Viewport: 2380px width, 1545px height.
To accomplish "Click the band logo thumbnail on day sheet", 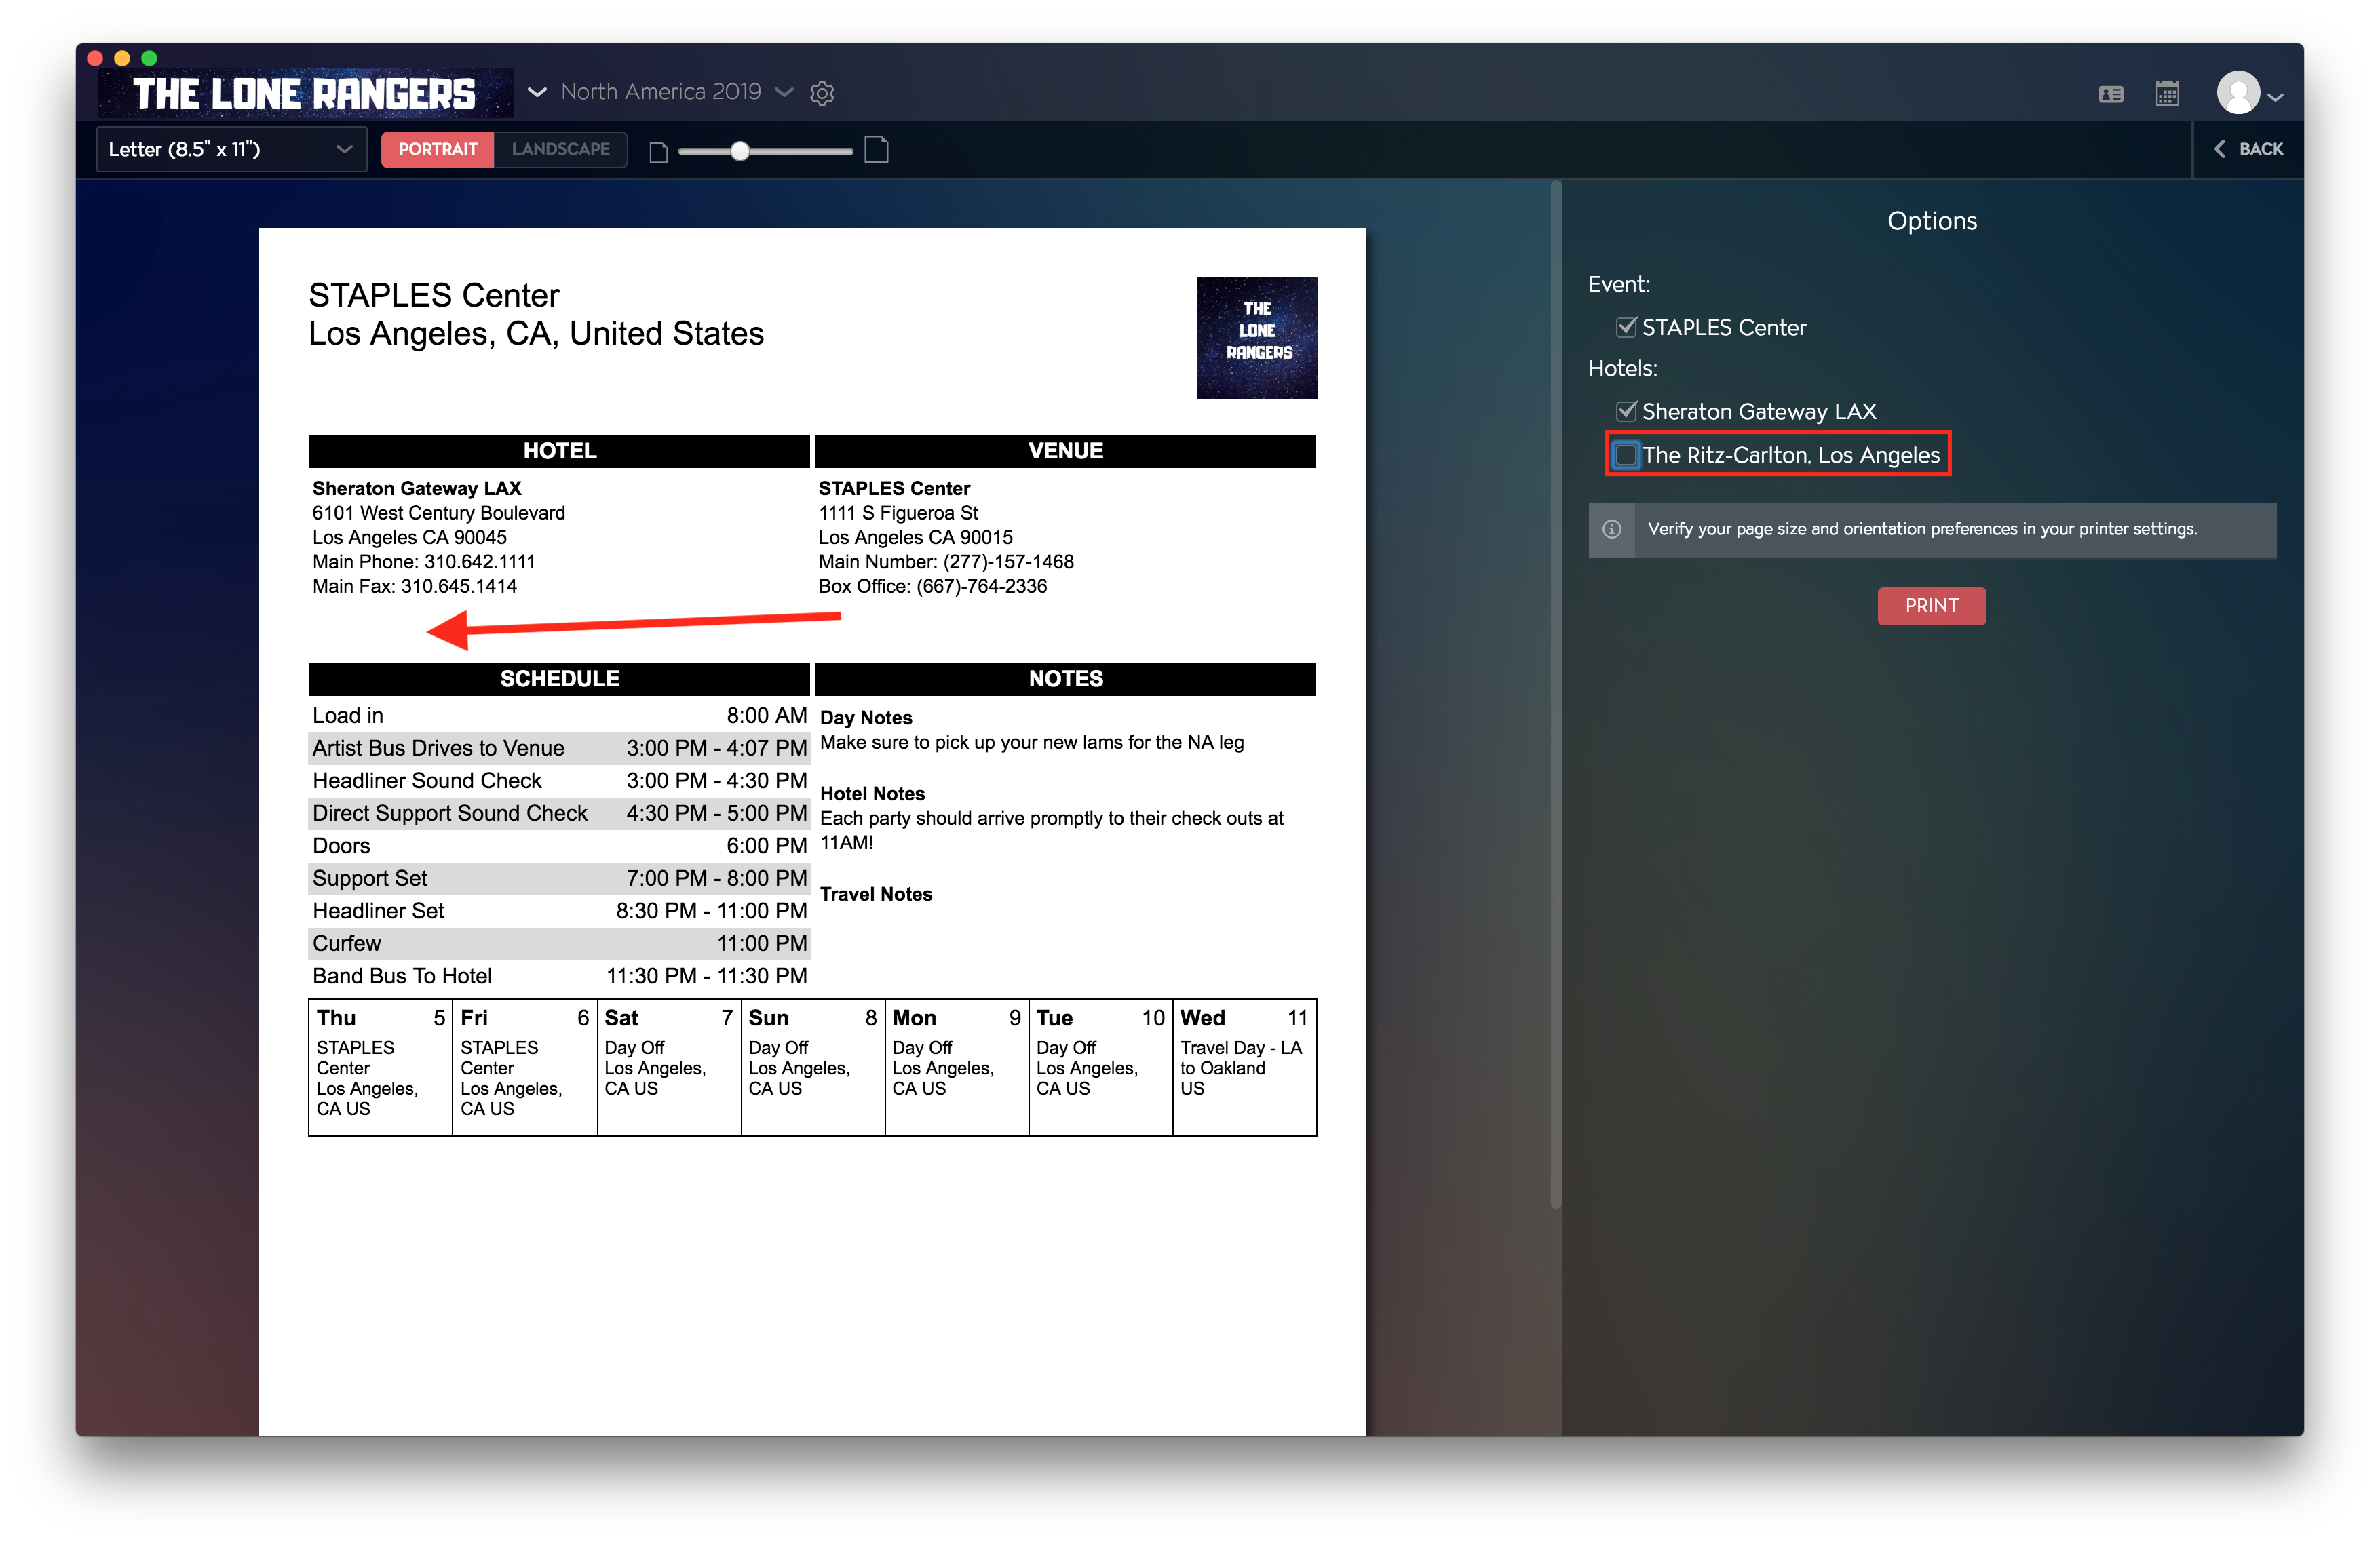I will pos(1256,337).
